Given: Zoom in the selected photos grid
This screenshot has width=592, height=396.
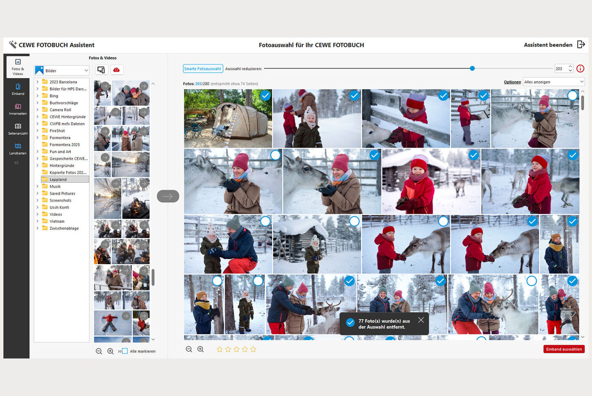Looking at the screenshot, I should 200,349.
